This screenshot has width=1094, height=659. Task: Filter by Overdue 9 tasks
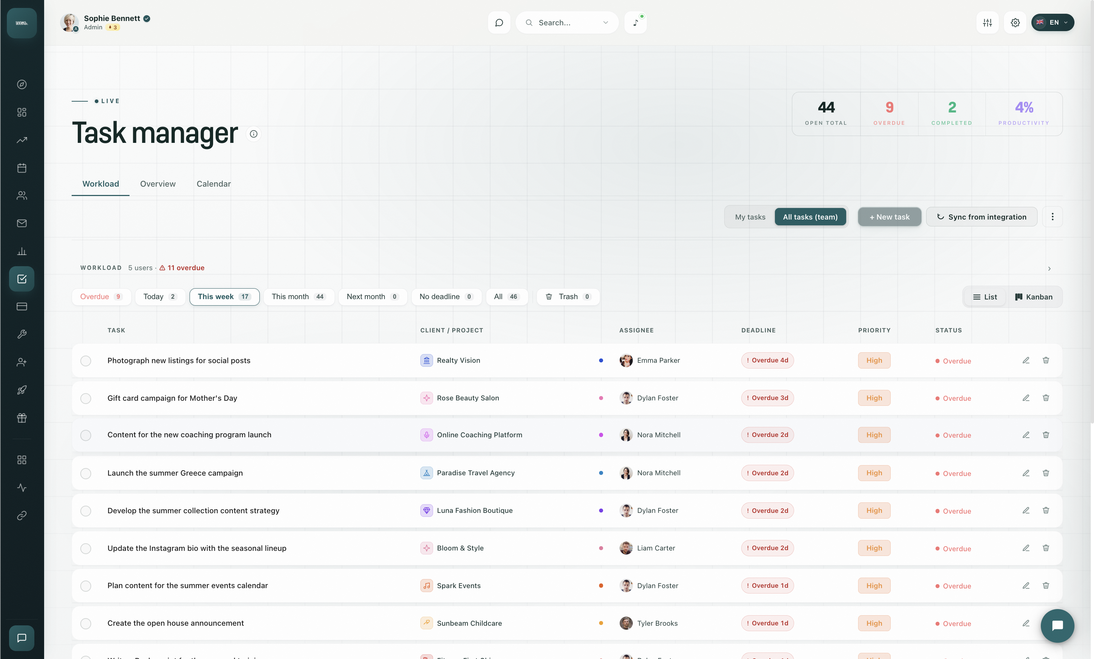101,297
